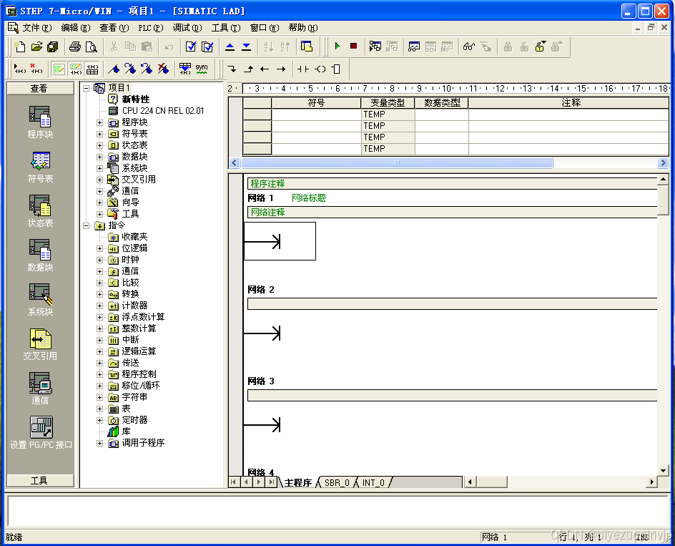Viewport: 675px width, 546px height.
Task: Open a project via the folder icon
Action: point(36,47)
